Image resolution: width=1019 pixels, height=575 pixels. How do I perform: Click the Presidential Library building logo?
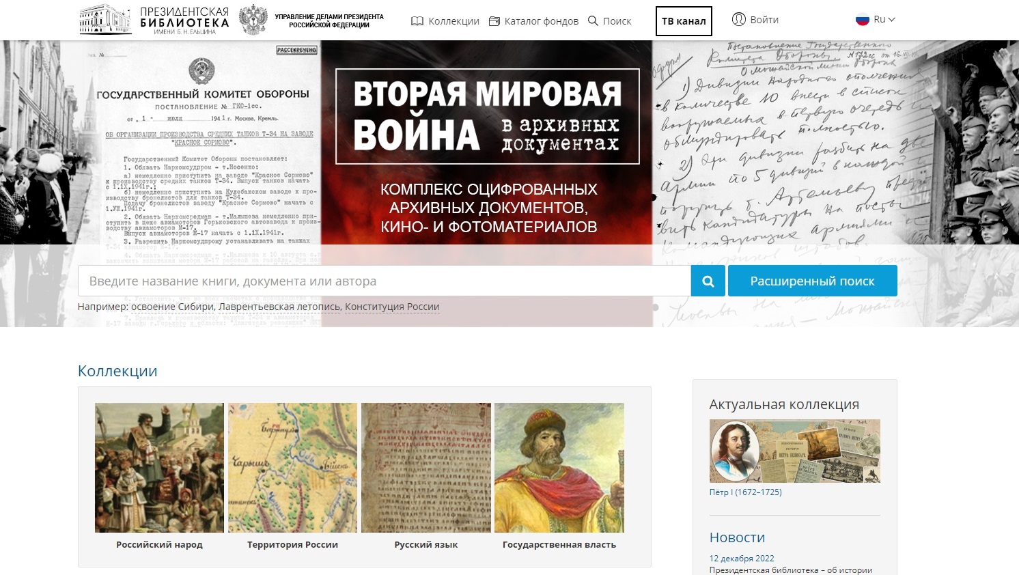tap(105, 20)
